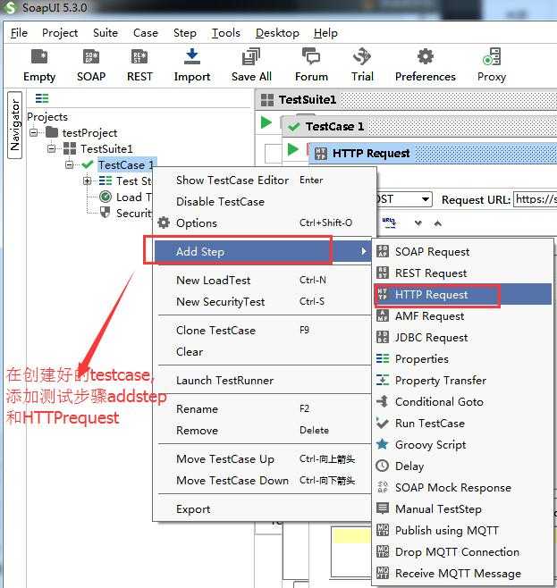The image size is (557, 588).
Task: Click Export in context menu
Action: pyautogui.click(x=264, y=508)
